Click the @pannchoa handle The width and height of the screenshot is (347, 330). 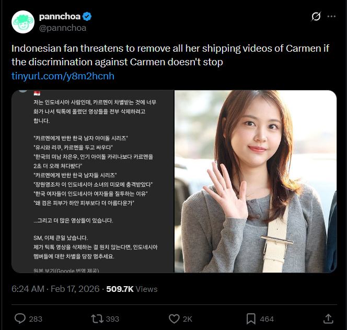(63, 28)
